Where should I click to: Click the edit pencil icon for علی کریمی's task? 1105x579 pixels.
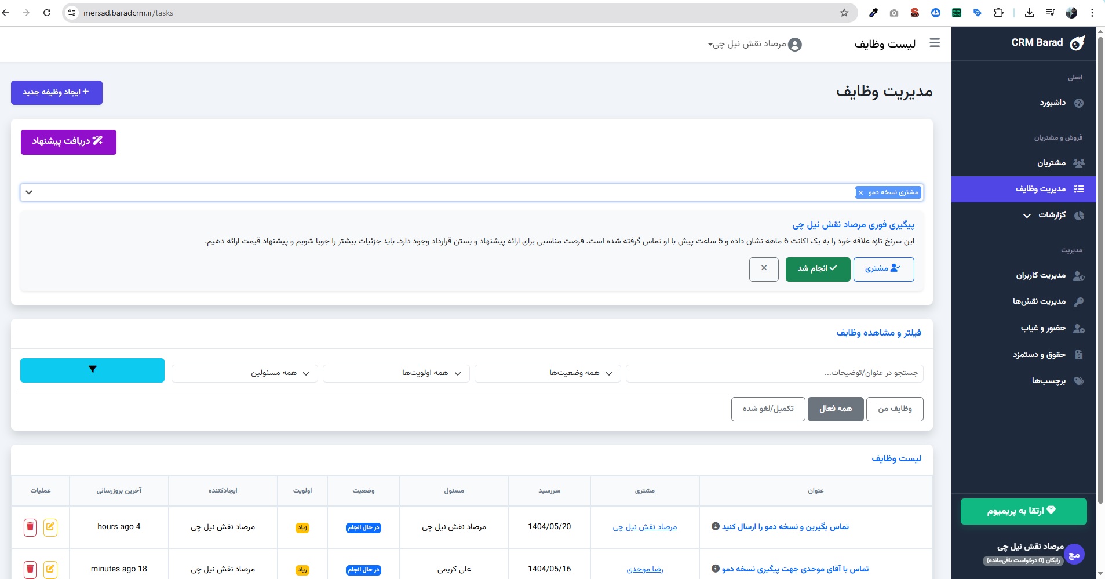(x=51, y=569)
